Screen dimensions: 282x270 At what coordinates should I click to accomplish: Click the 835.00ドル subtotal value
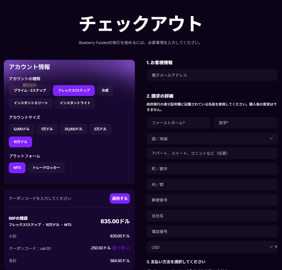click(x=120, y=236)
